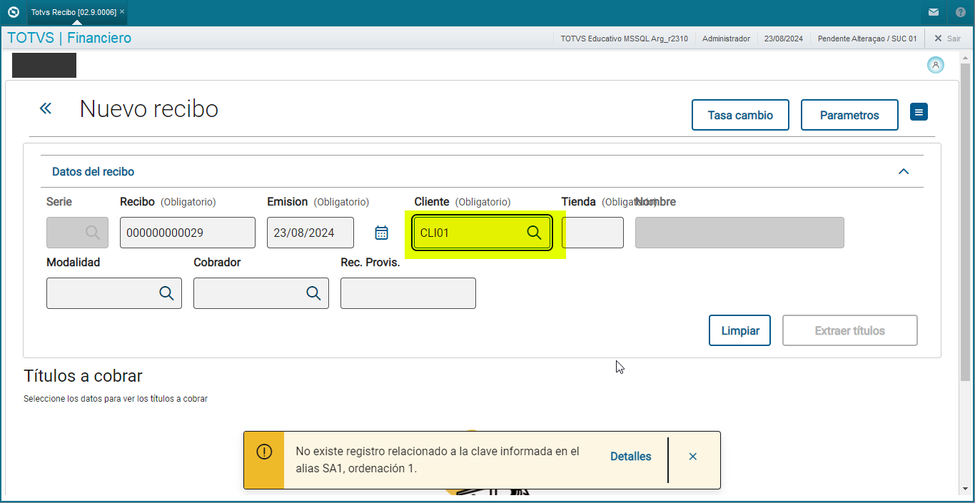Collapse the Datos del recibo section
Viewport: 975px width, 503px height.
click(904, 172)
